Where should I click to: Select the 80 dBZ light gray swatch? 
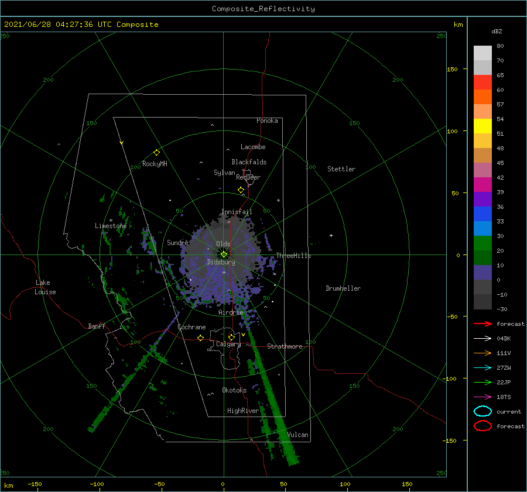(x=482, y=53)
